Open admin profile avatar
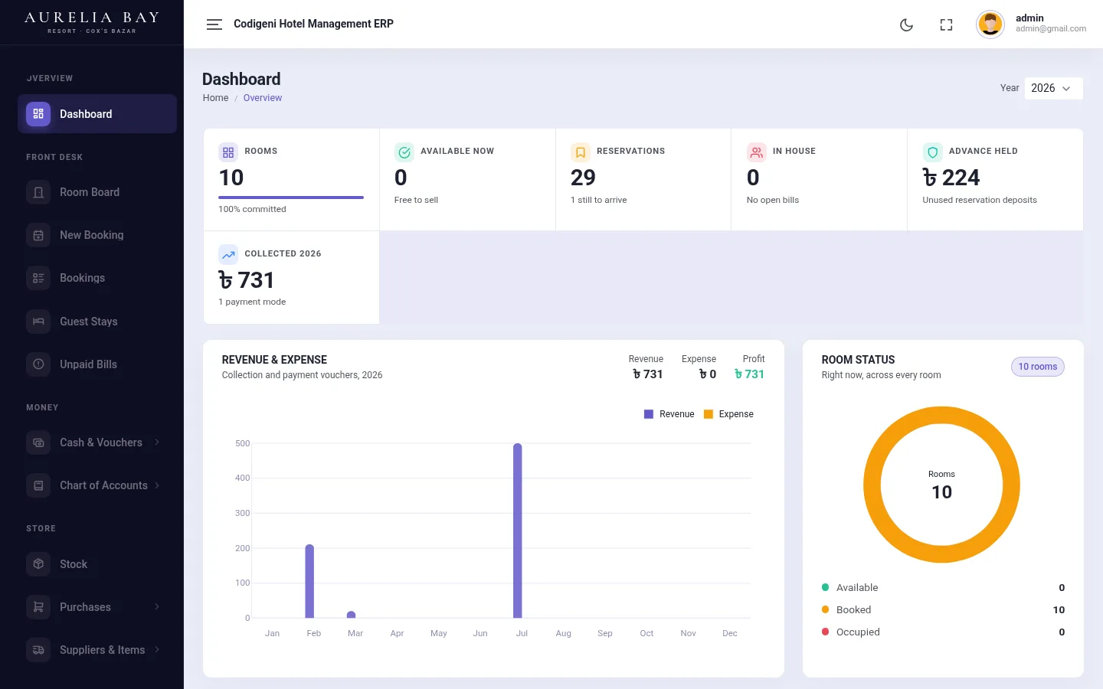1103x689 pixels. pos(990,24)
